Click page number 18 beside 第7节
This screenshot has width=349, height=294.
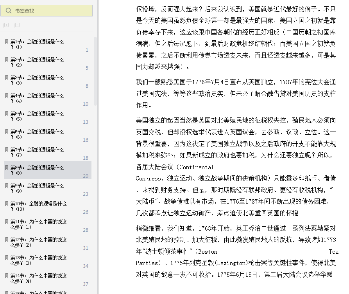pyautogui.click(x=86, y=158)
